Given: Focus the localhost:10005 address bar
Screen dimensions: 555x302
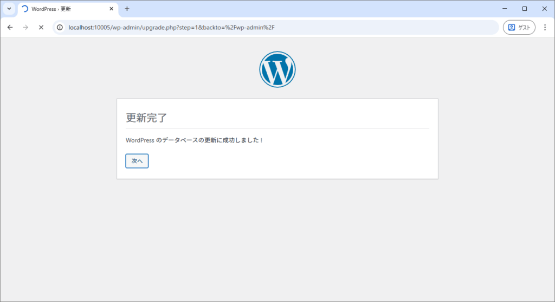Looking at the screenshot, I should [x=271, y=27].
